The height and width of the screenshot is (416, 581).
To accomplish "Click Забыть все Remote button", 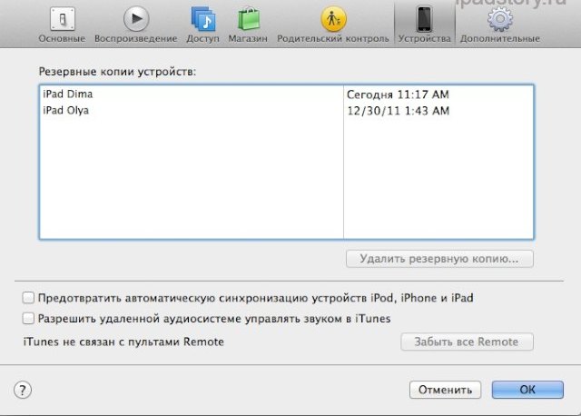I will (467, 342).
